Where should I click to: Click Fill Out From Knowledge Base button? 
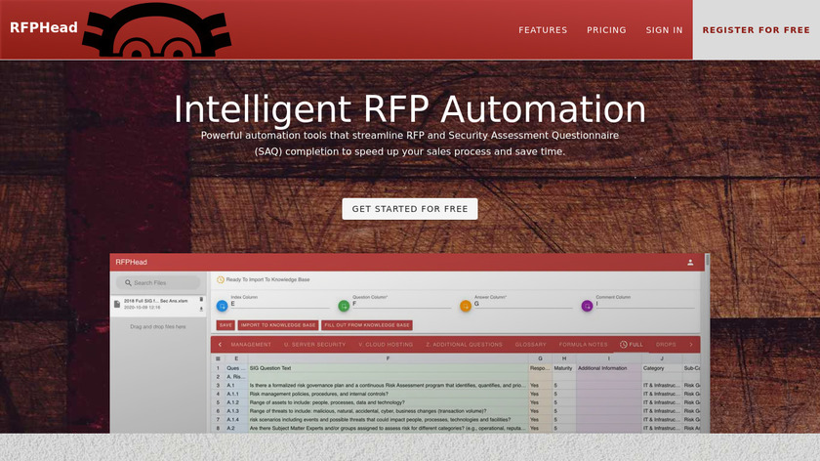pos(367,325)
